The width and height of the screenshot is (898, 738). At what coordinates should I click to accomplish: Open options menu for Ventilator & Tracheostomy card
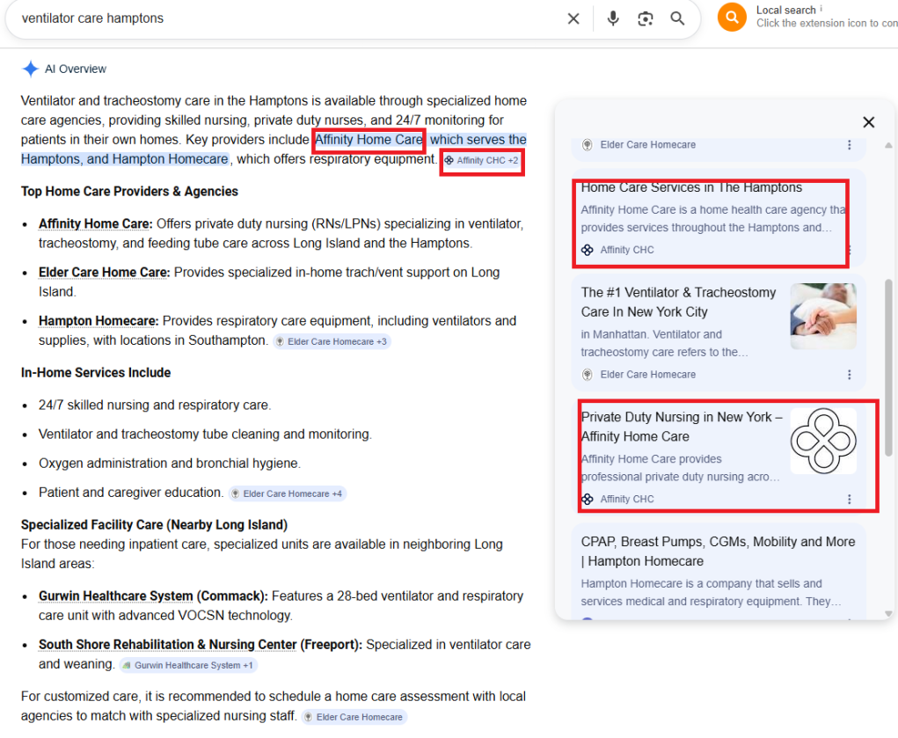point(849,375)
